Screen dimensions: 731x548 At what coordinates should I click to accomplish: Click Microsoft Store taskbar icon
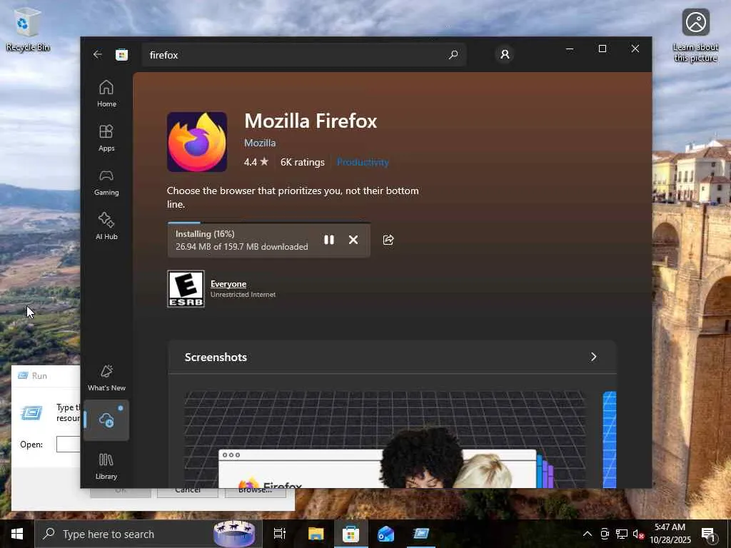pos(351,534)
